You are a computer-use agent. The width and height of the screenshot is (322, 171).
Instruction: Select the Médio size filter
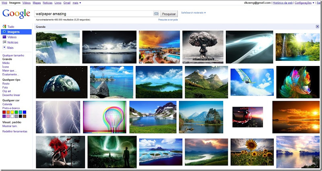pos(6,63)
